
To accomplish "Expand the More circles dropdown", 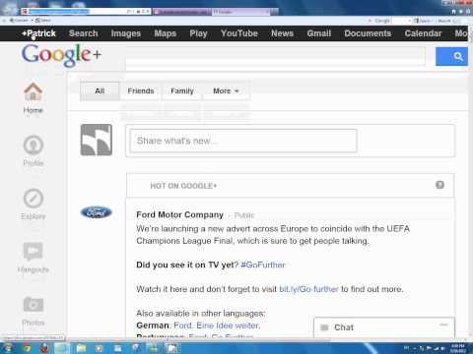I will click(x=226, y=90).
